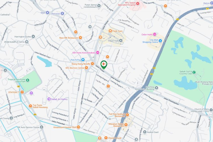
Task: Open the Fatt Kee Seafood Restaurant marker
Action: point(127,115)
